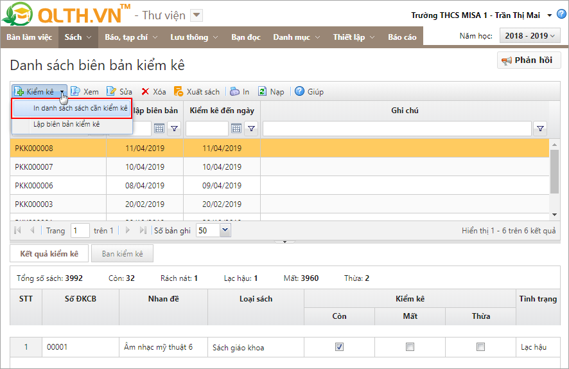Viewport: 569px width, 369px height.
Task: Open the Báo cáo menu item
Action: pos(402,37)
